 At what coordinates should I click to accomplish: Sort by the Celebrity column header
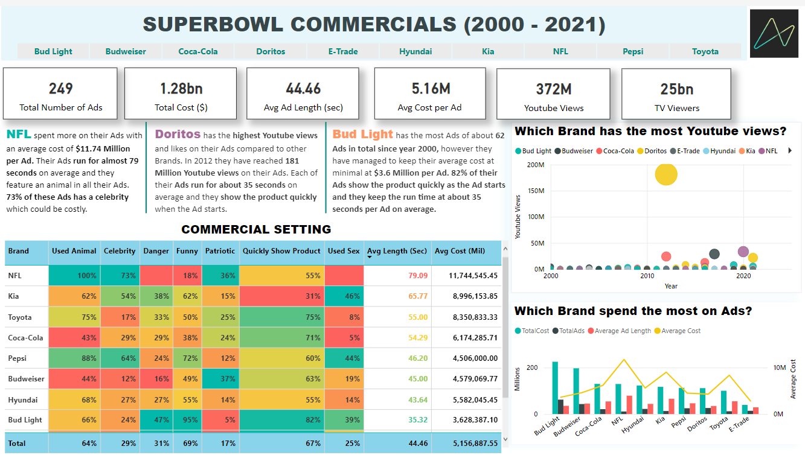[120, 251]
